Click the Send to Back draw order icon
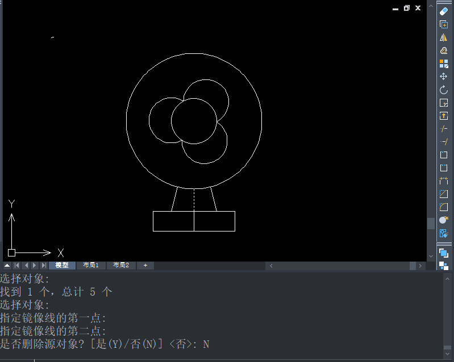Screen dimensions: 454x362 pyautogui.click(x=444, y=266)
